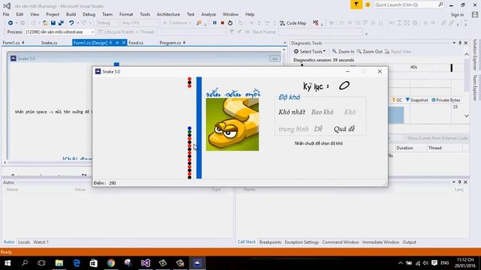Image resolution: width=481 pixels, height=270 pixels.
Task: Select difficulty Quá dễ in Snake game
Action: (344, 129)
